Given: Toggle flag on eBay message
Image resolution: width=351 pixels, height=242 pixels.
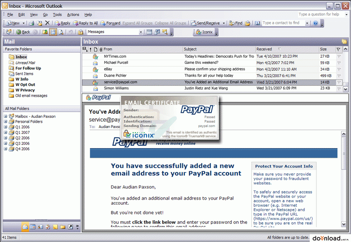Looking at the screenshot, I should 339,70.
